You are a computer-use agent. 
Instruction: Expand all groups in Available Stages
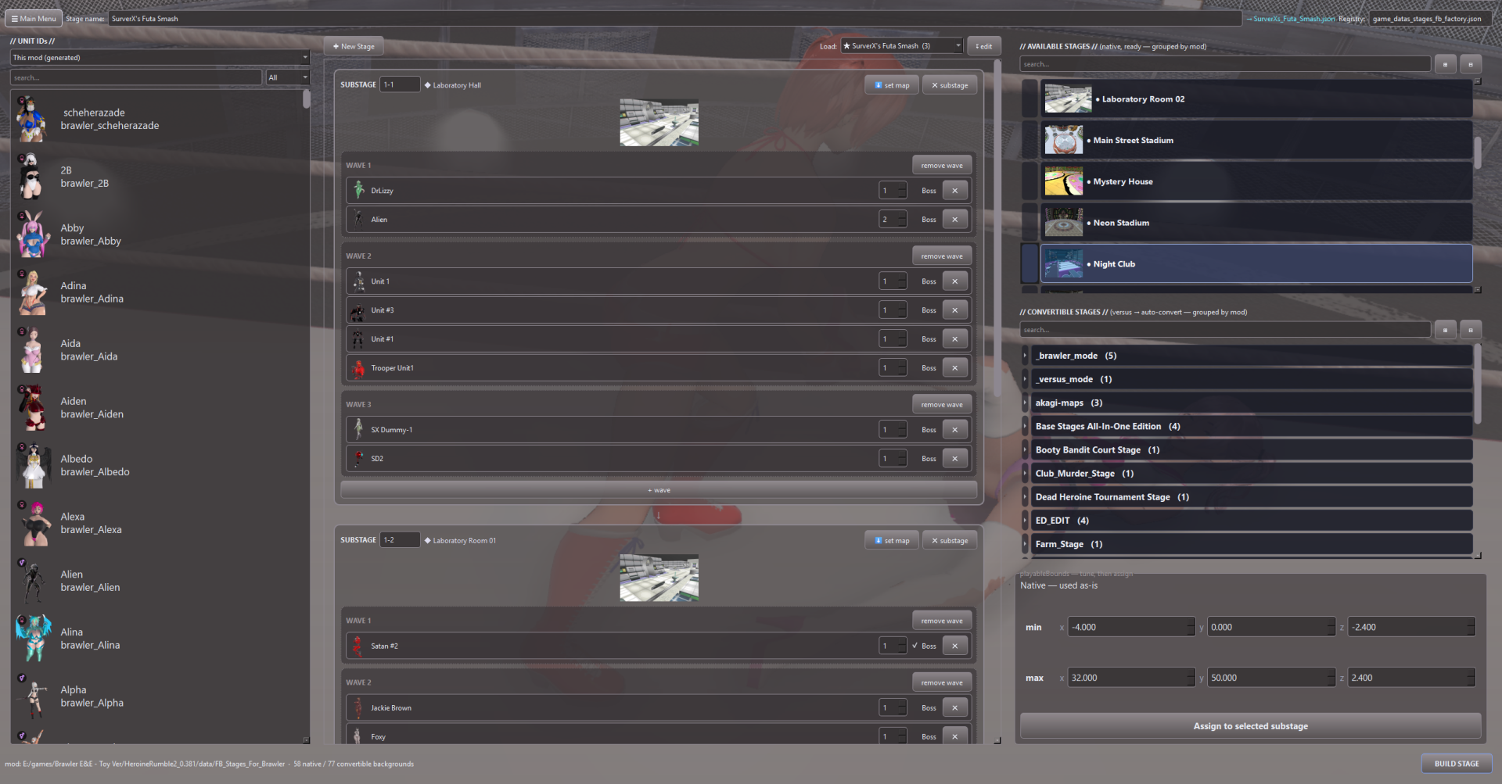pos(1445,65)
